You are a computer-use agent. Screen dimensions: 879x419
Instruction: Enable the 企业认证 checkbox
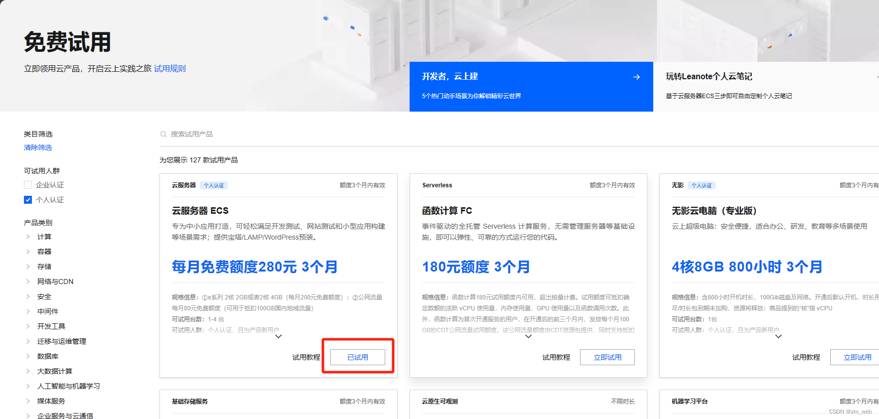click(28, 185)
